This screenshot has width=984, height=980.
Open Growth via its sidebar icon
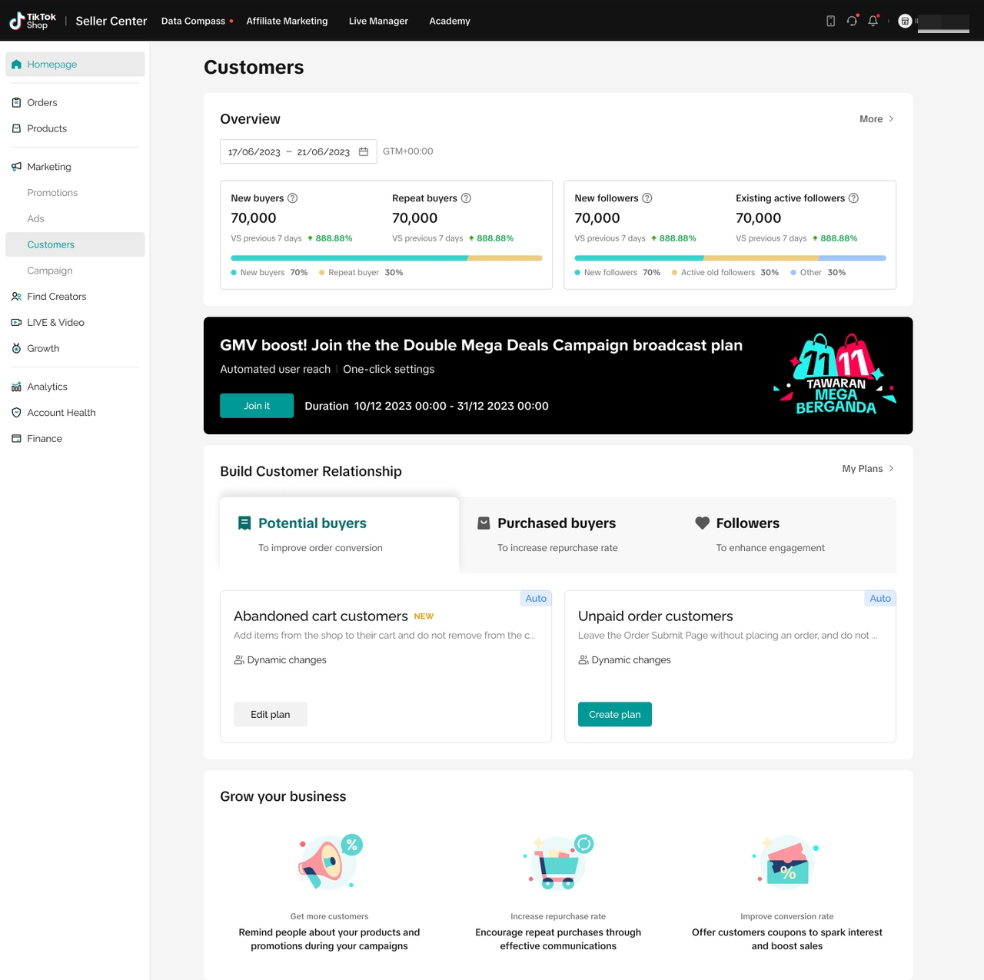point(16,348)
